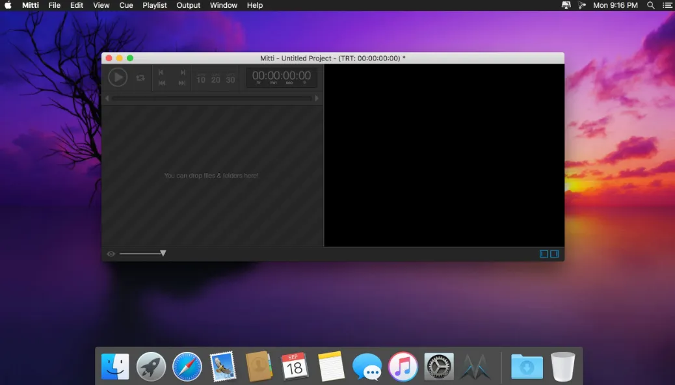Launch Finder from the Dock
This screenshot has width=675, height=385.
click(115, 367)
